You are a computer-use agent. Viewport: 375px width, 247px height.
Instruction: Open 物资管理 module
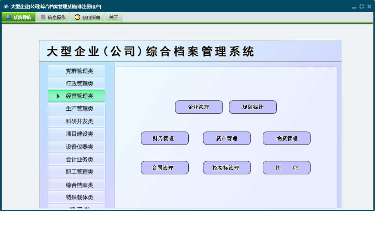point(287,138)
